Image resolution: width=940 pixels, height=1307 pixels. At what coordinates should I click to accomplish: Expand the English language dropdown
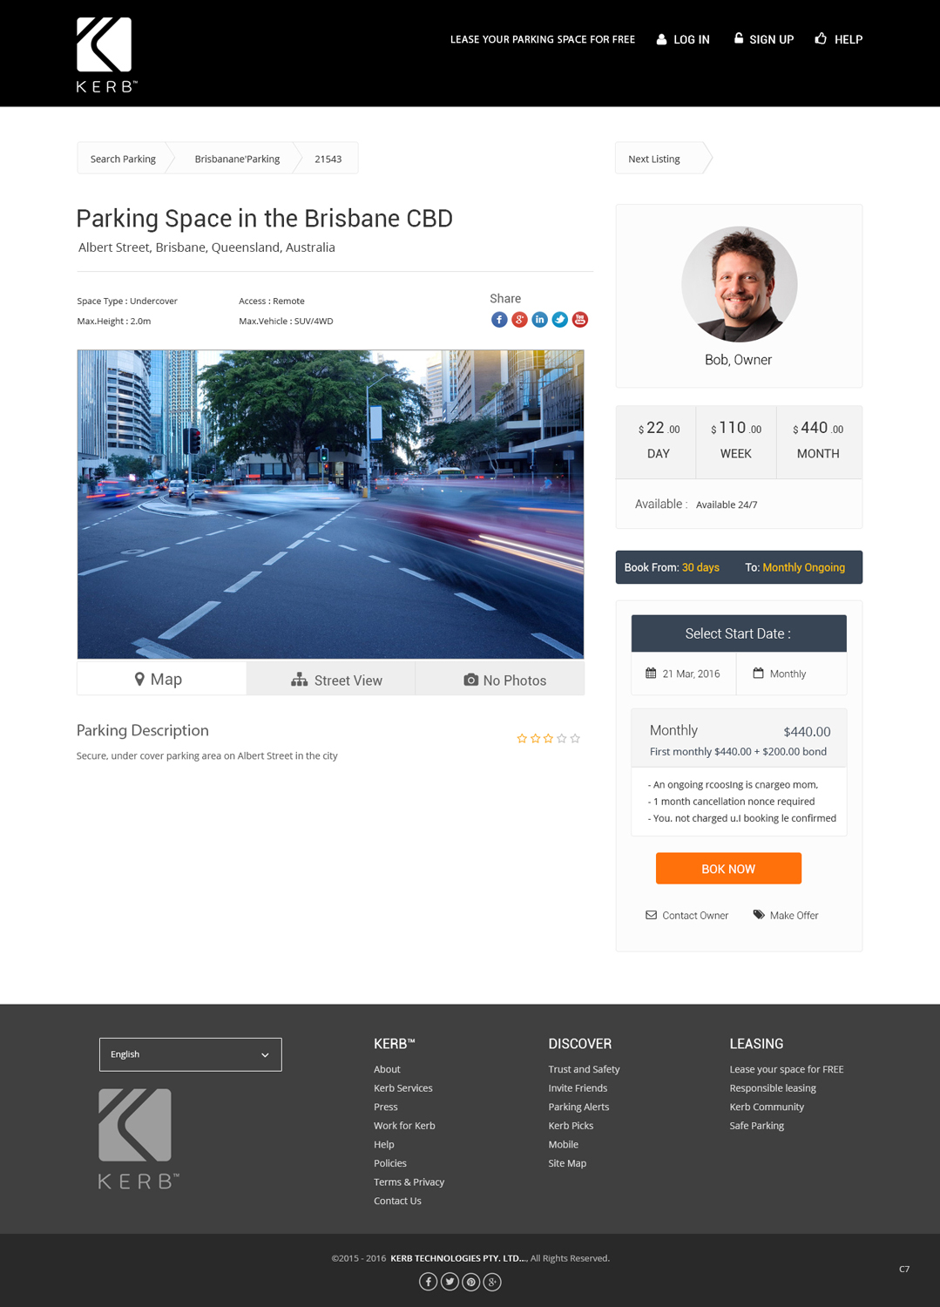click(x=191, y=1054)
